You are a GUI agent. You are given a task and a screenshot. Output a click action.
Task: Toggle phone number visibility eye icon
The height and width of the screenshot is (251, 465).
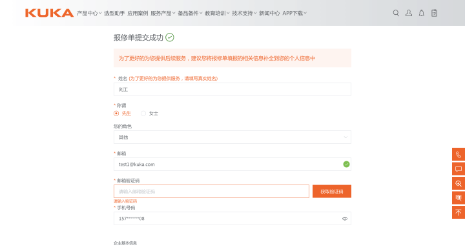pyautogui.click(x=345, y=219)
